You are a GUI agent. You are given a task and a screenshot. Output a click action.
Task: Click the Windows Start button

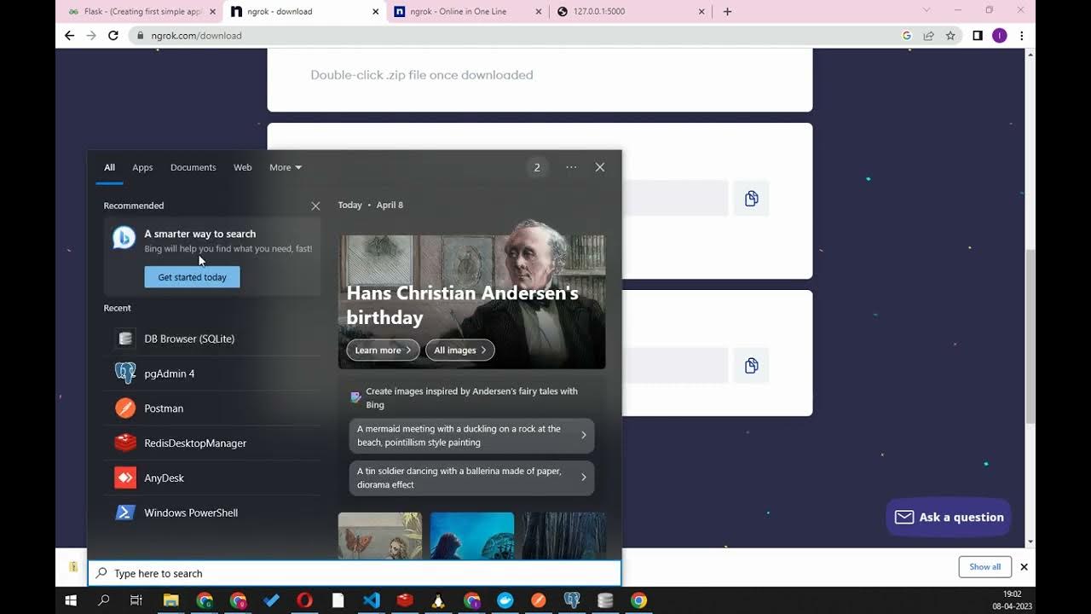click(x=72, y=600)
